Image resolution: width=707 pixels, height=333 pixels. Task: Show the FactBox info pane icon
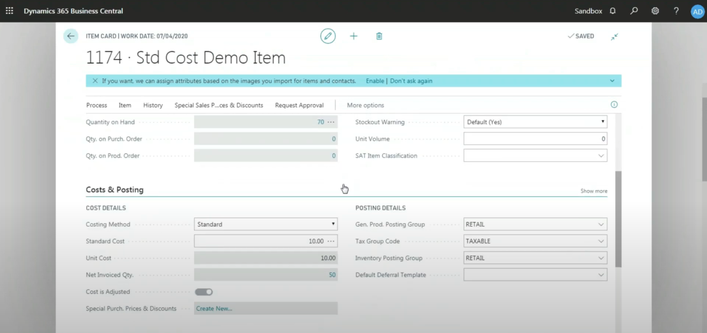pyautogui.click(x=614, y=105)
